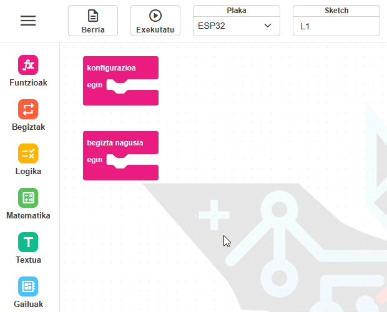Click the Sketch name field L1
Viewport: 387px width, 312px height.
336,26
